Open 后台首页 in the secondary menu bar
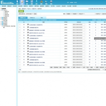The image size is (106, 106). click(58, 6)
